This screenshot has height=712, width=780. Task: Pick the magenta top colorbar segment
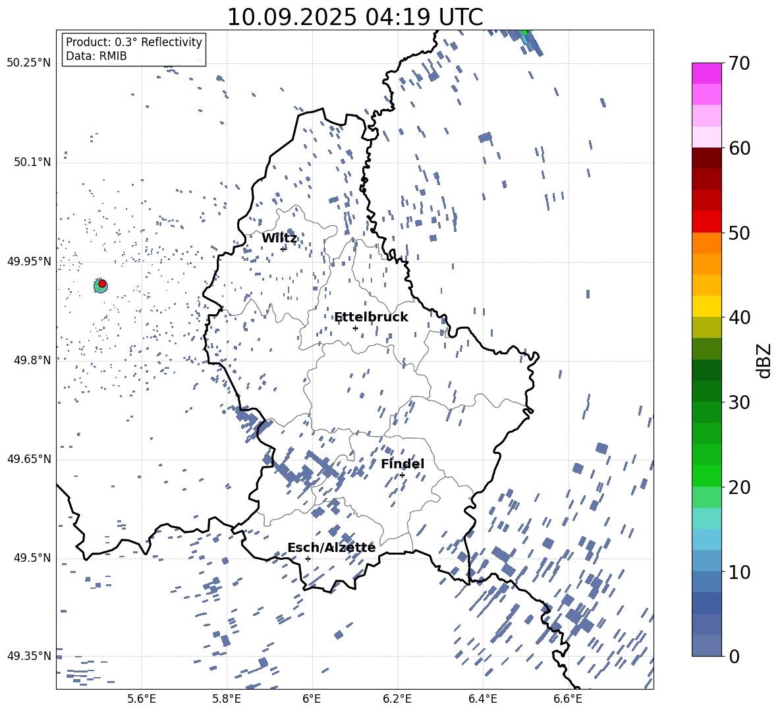[707, 74]
